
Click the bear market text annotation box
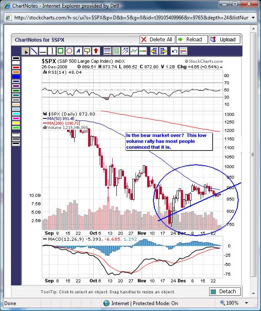point(169,141)
